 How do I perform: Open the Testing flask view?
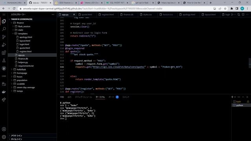click(x=4, y=60)
